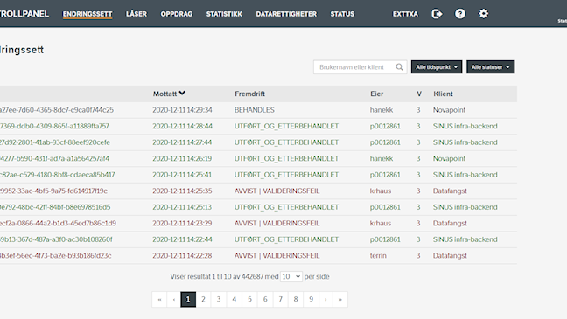Select page 9 in pagination
The height and width of the screenshot is (319, 567).
click(311, 300)
